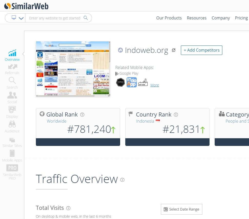249x219 pixels.
Task: Click the Global Rank info icon
Action: (x=82, y=115)
